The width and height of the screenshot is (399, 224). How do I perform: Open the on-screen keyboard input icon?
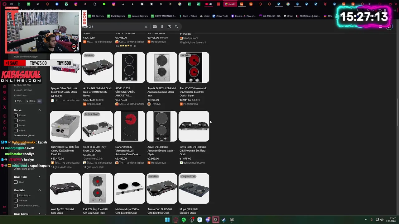(155, 27)
